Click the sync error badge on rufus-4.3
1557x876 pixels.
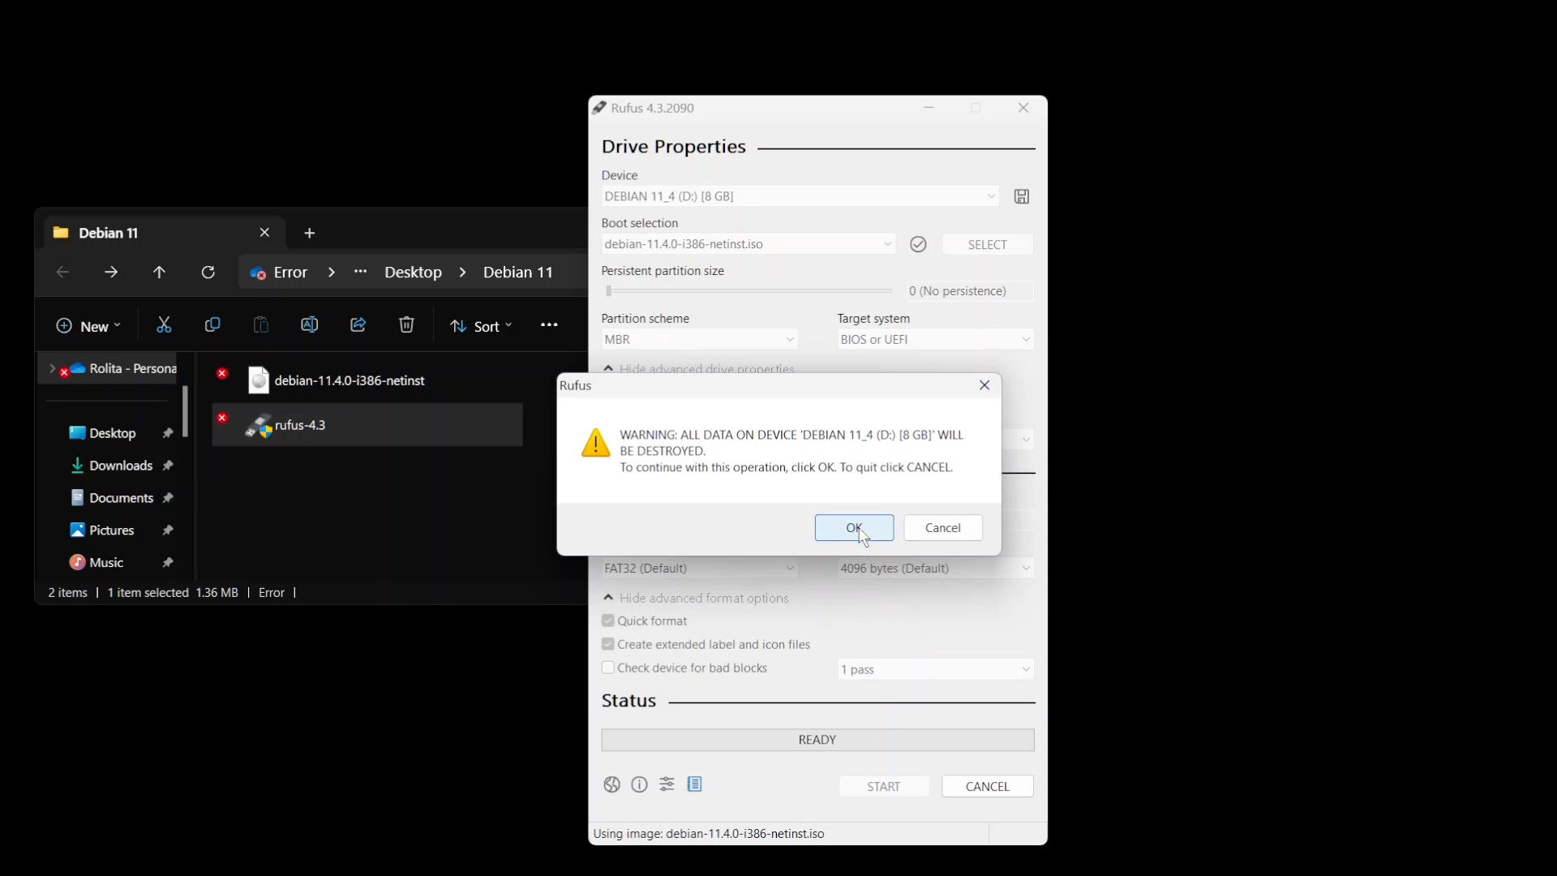pos(222,418)
